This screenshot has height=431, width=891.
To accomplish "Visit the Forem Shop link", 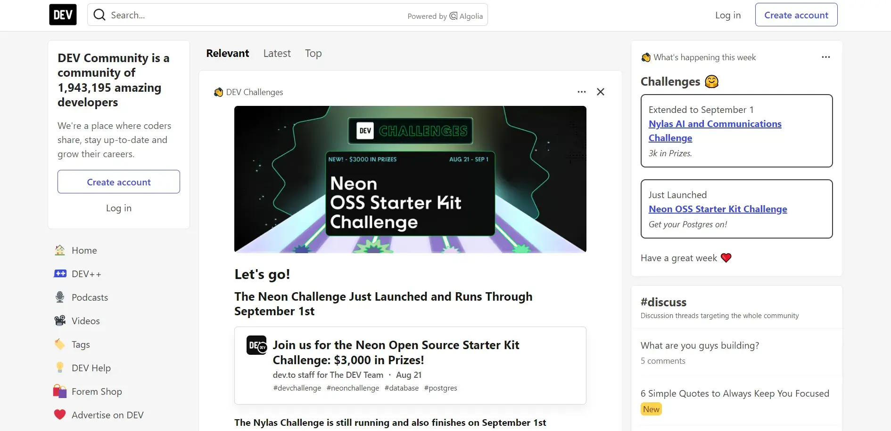I will 119,391.
